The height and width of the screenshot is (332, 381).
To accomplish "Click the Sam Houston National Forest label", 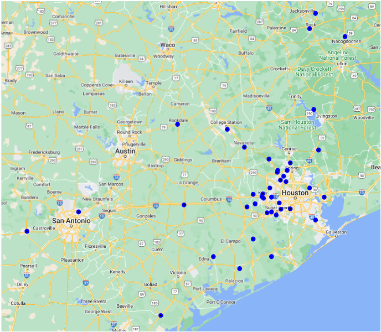I will [x=298, y=125].
